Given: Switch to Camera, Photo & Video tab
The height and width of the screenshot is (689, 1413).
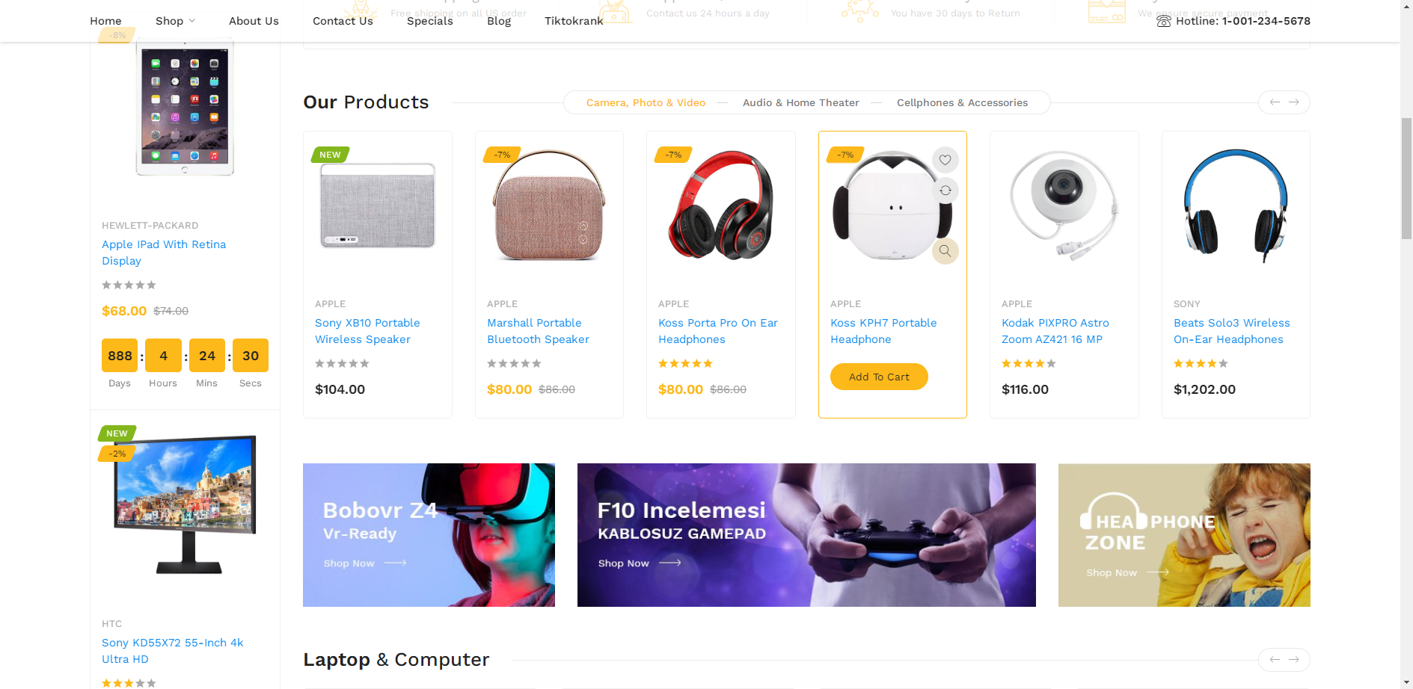Looking at the screenshot, I should (x=646, y=103).
